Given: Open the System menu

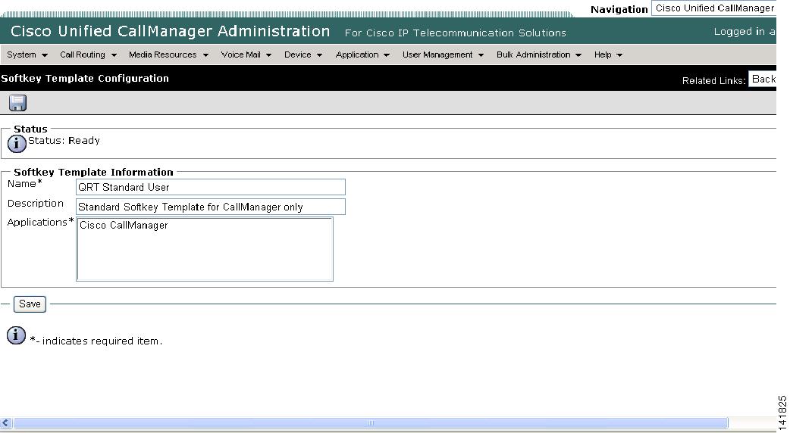Looking at the screenshot, I should 27,55.
